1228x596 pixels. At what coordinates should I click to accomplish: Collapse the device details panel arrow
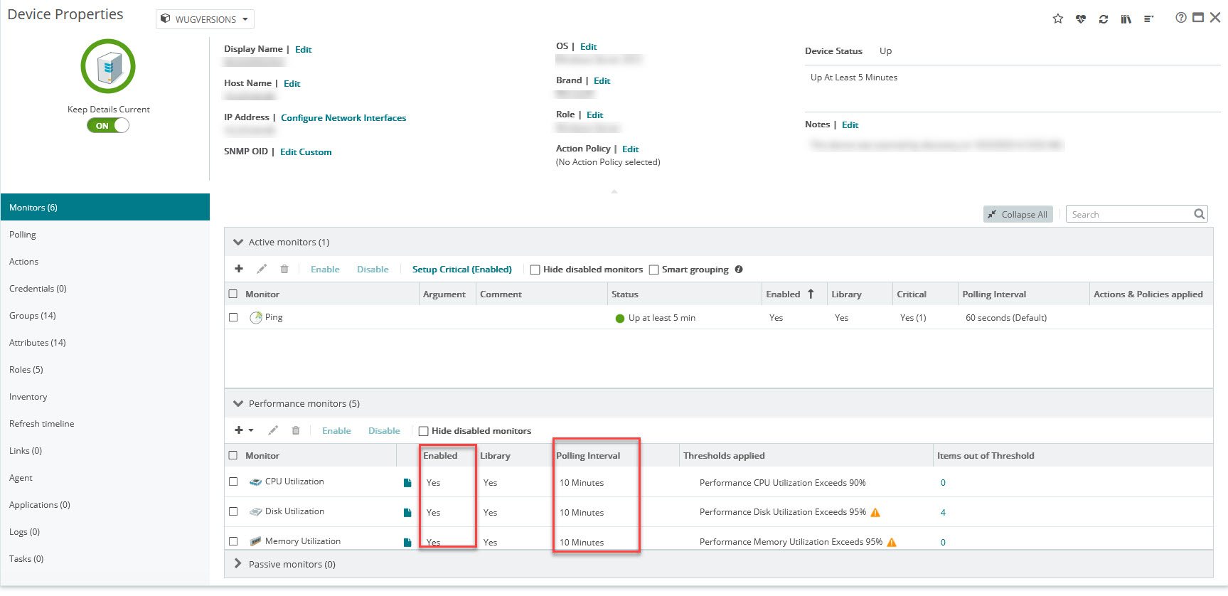[x=614, y=191]
